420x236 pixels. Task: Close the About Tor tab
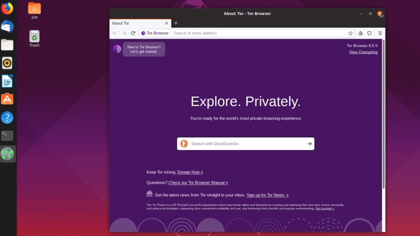coord(166,23)
